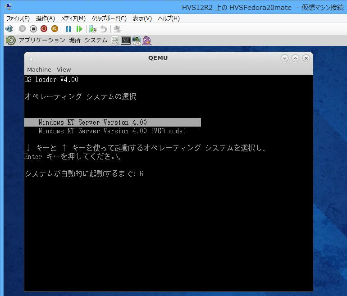Open the ファイル(F) menu
This screenshot has width=347, height=296.
[x=18, y=18]
